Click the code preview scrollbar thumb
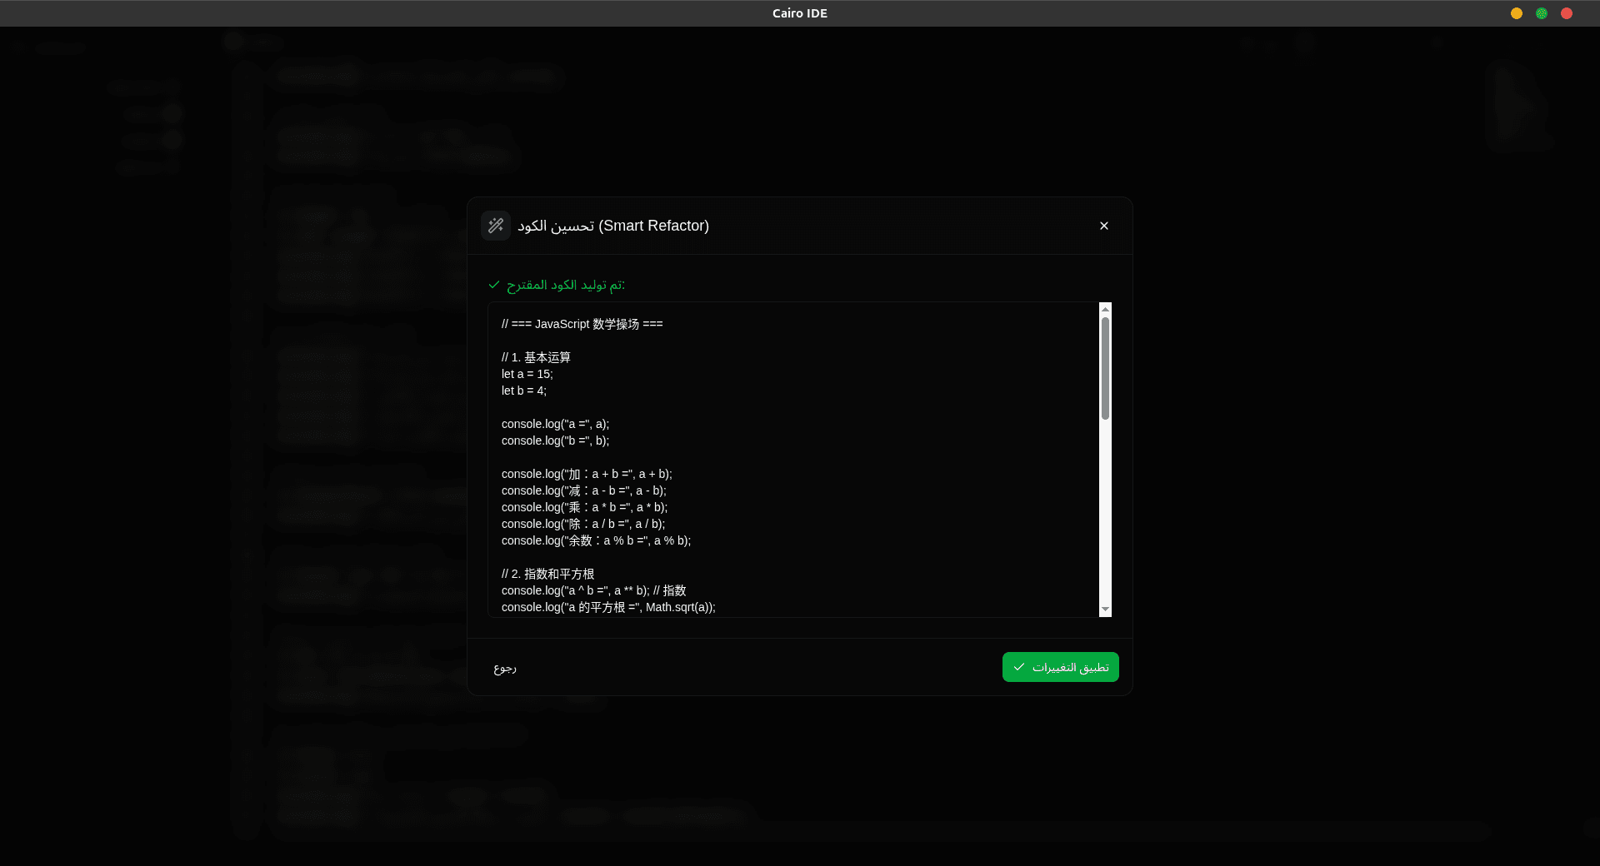The image size is (1600, 866). click(x=1105, y=366)
